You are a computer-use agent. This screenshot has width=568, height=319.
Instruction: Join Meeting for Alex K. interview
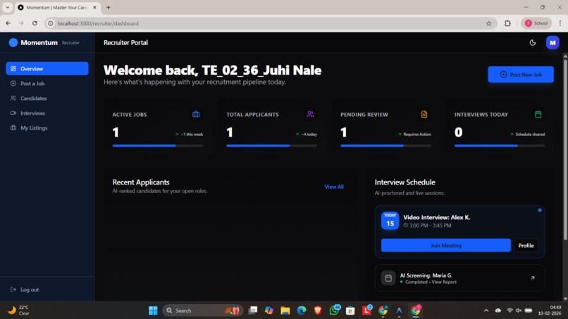[x=445, y=246]
